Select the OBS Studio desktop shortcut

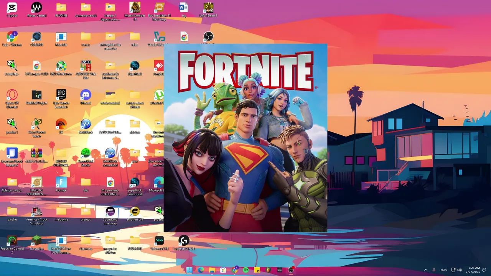pos(208,37)
